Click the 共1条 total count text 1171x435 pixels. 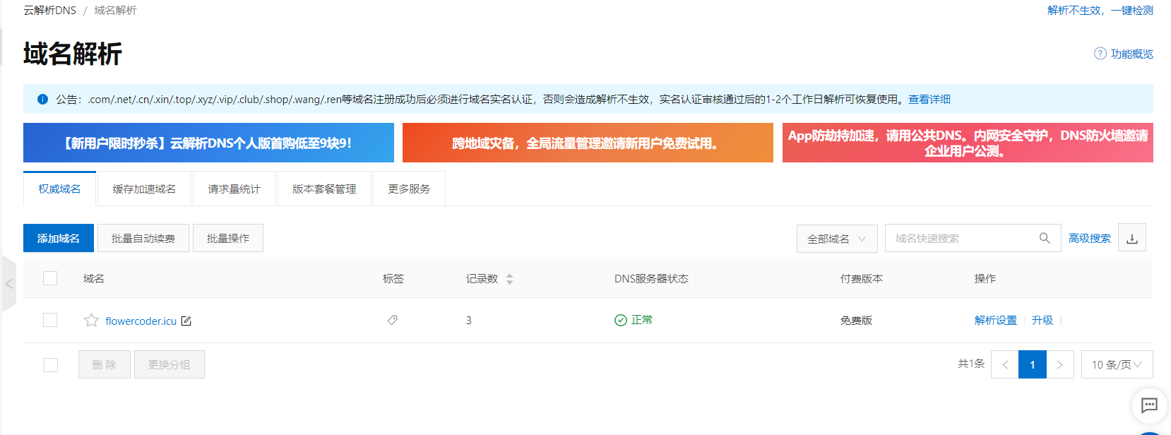[x=971, y=364]
